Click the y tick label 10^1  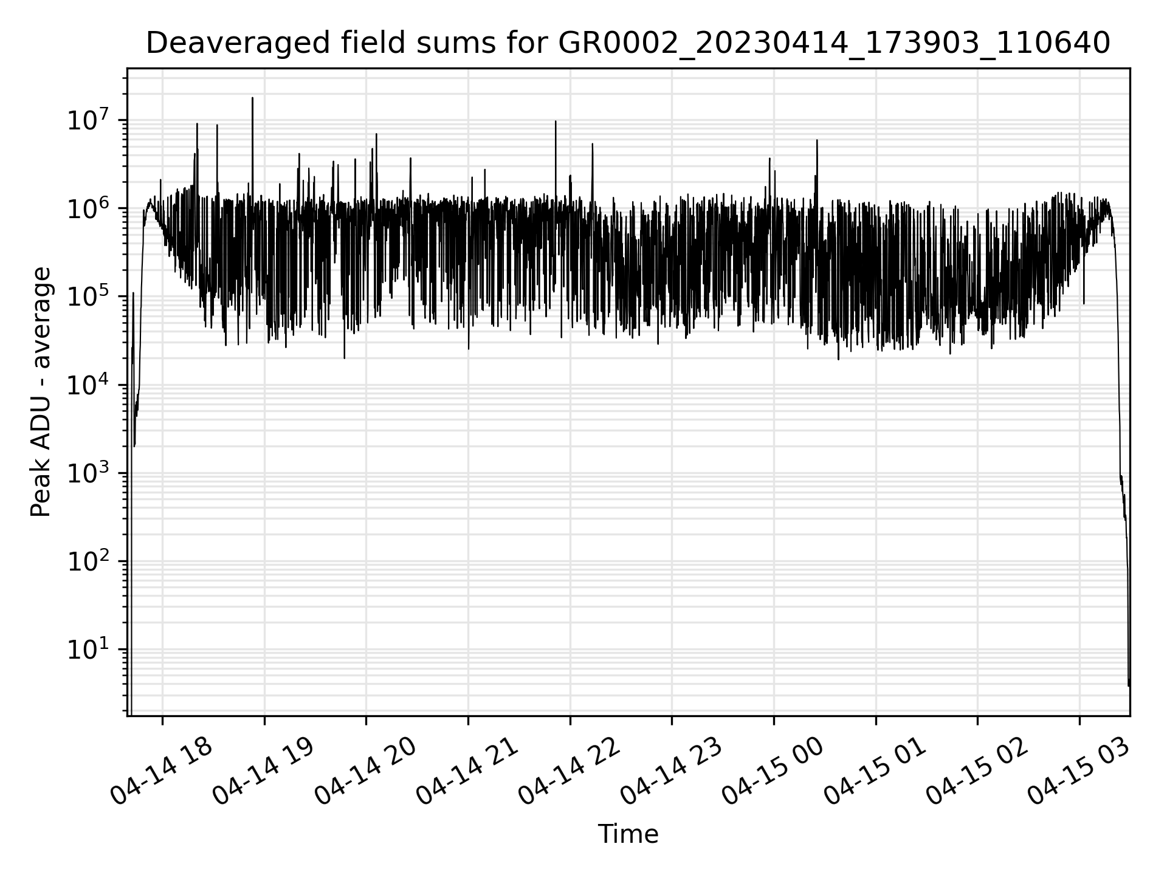[x=88, y=649]
